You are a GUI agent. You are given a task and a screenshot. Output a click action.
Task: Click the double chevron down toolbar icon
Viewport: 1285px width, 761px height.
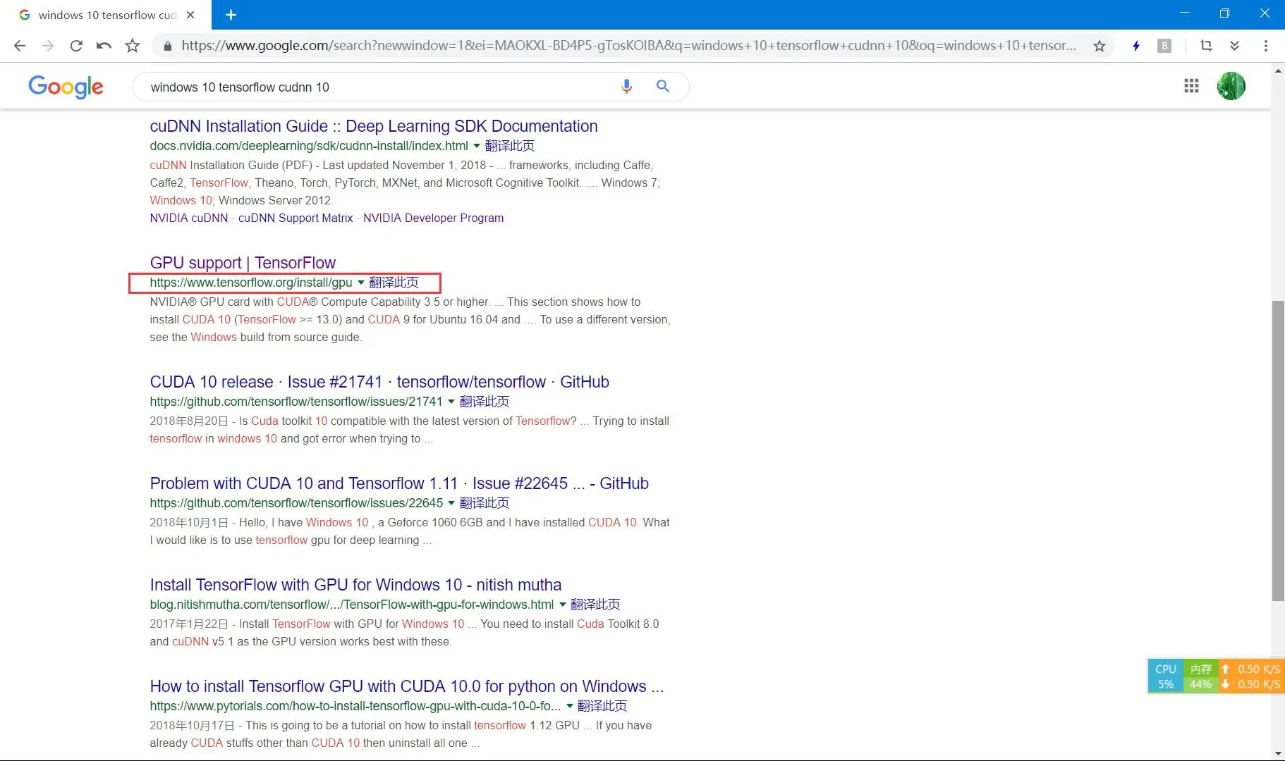tap(1234, 46)
